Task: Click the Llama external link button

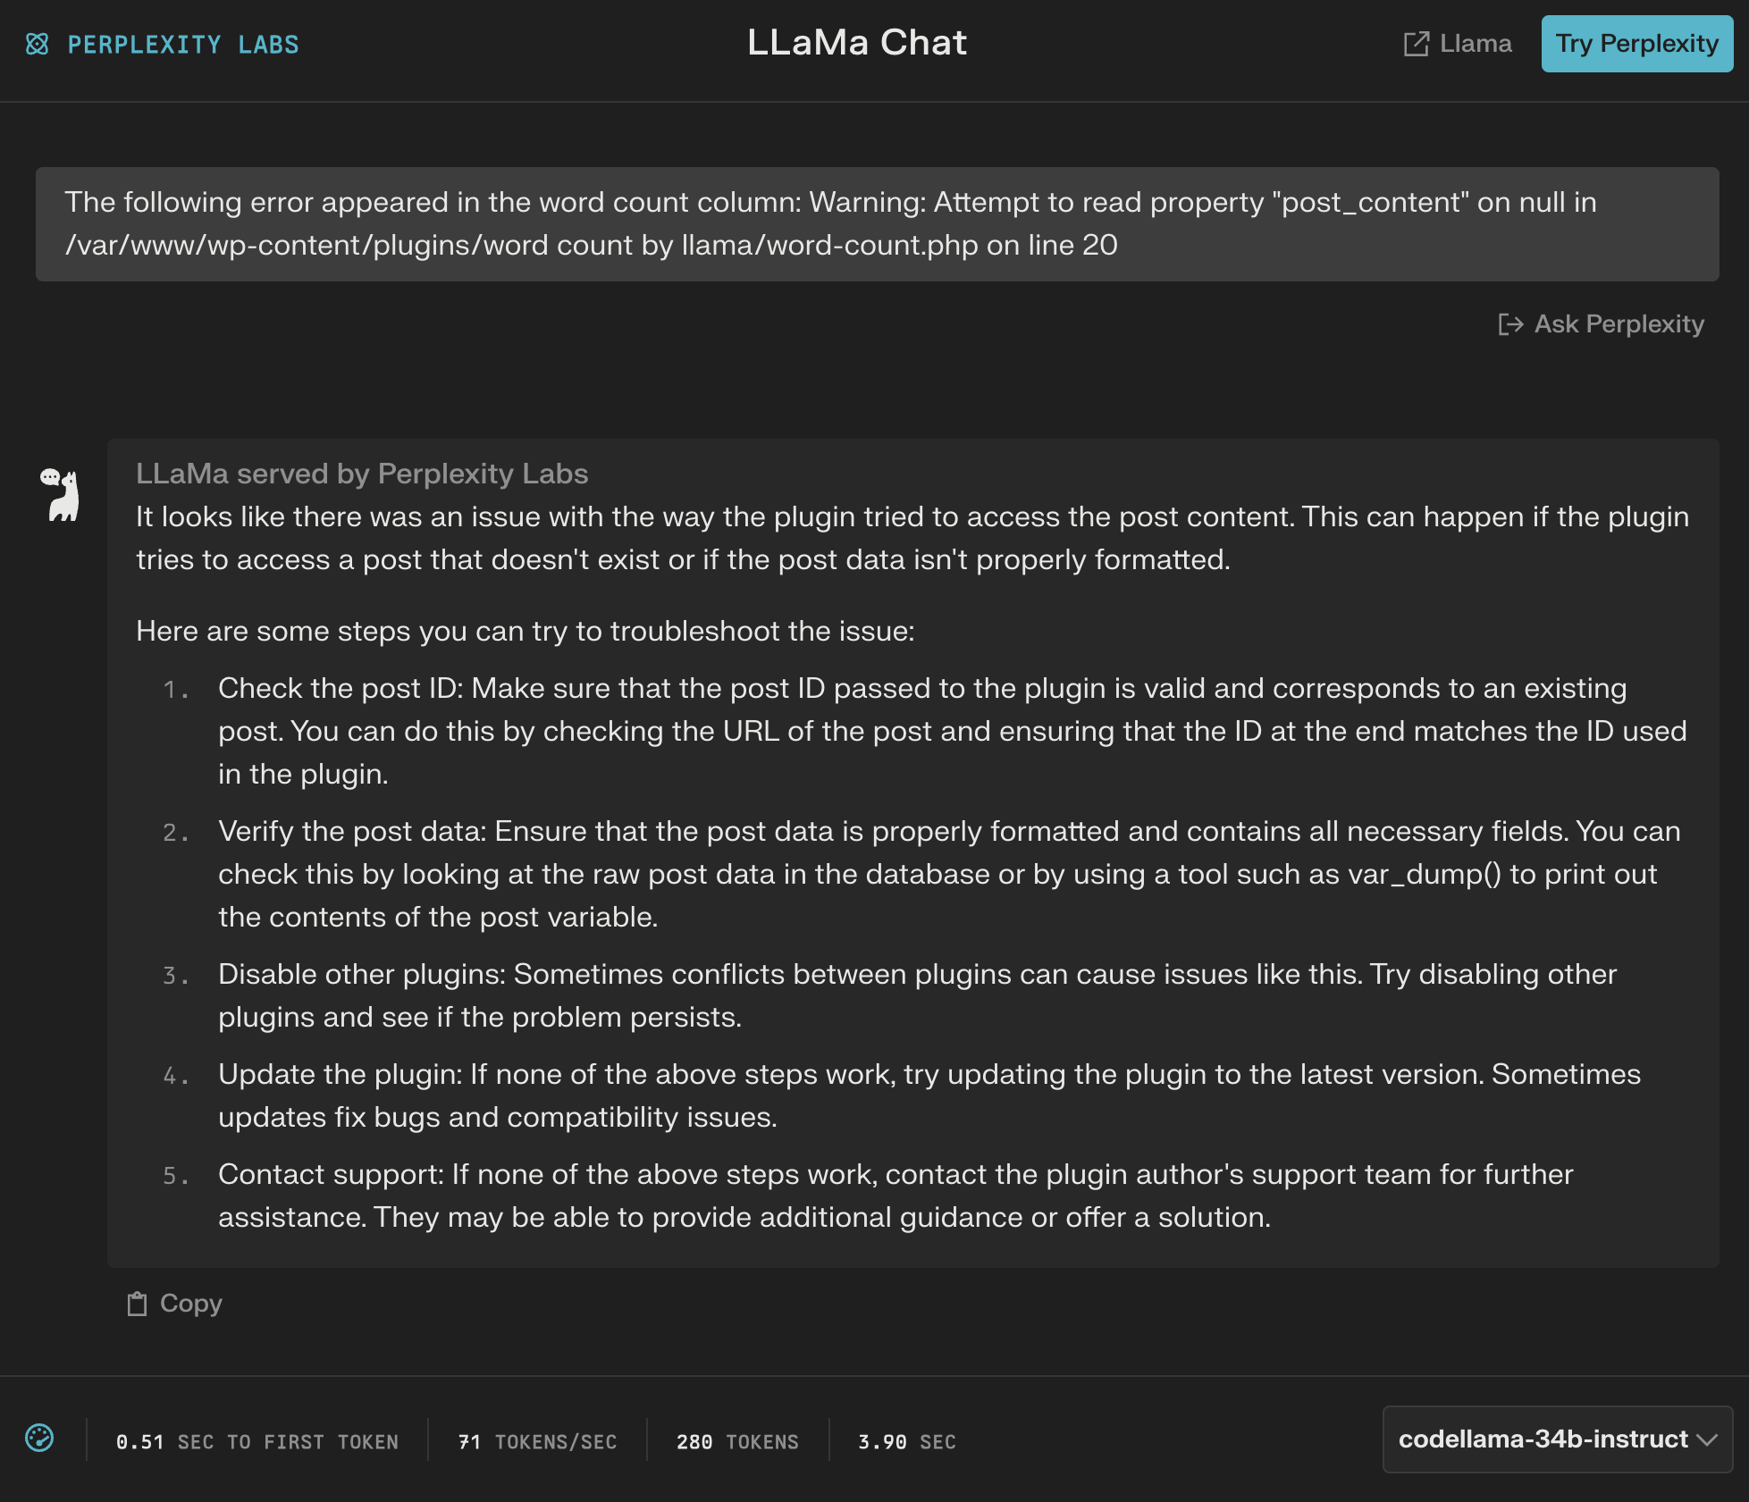Action: (x=1458, y=42)
